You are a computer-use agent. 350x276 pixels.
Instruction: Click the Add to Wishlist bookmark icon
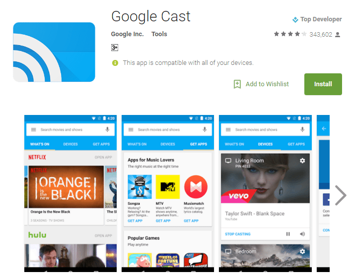pyautogui.click(x=237, y=84)
